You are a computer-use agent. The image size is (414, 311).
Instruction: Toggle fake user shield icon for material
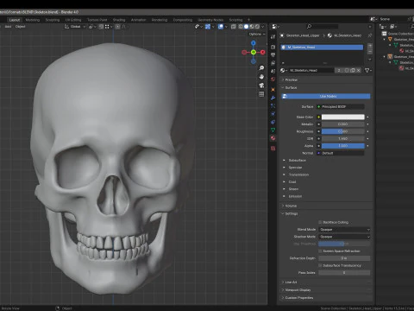click(x=347, y=70)
